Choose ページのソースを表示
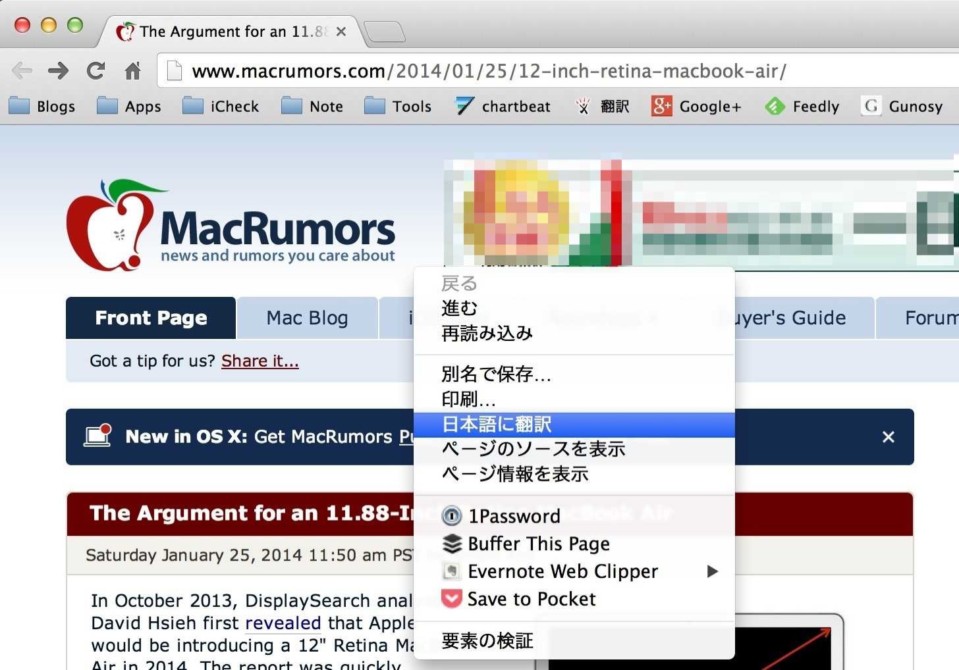 coord(574,449)
